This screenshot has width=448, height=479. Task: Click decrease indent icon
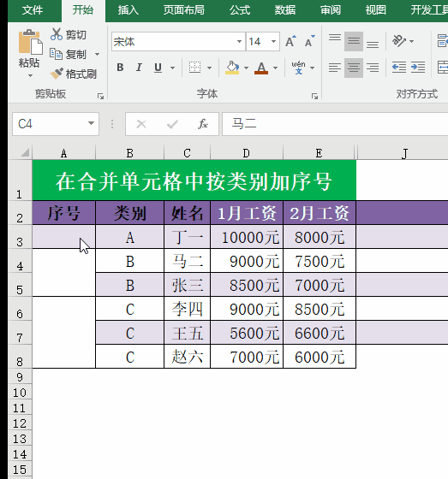pos(399,68)
